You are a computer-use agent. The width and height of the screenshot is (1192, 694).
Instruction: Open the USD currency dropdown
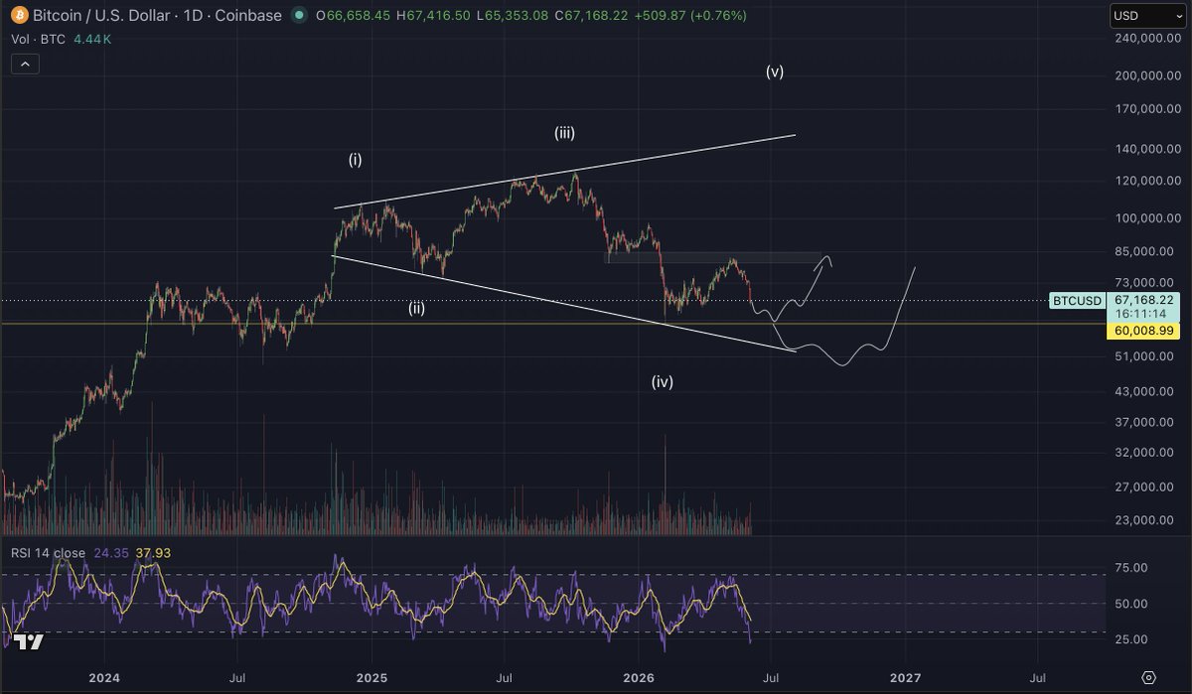pos(1146,16)
